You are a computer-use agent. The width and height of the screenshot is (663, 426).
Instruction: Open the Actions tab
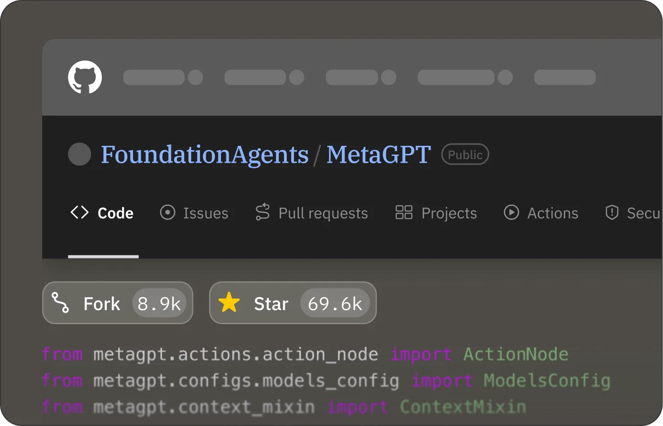tap(541, 213)
